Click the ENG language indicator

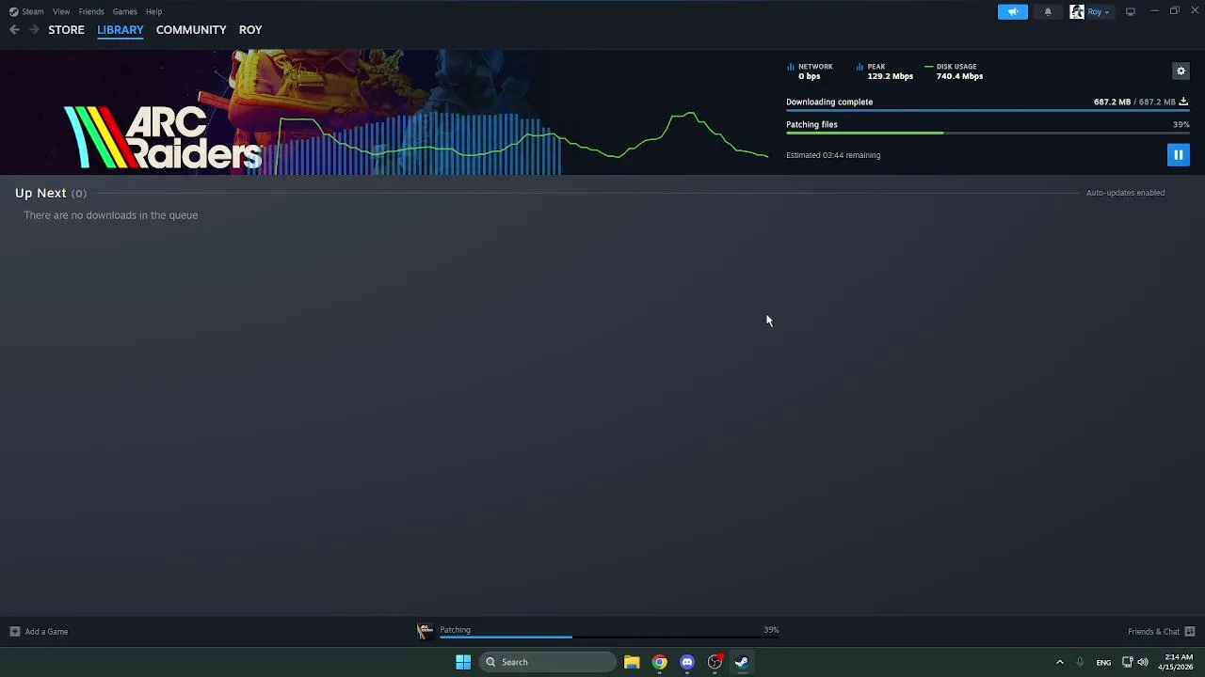click(1103, 662)
